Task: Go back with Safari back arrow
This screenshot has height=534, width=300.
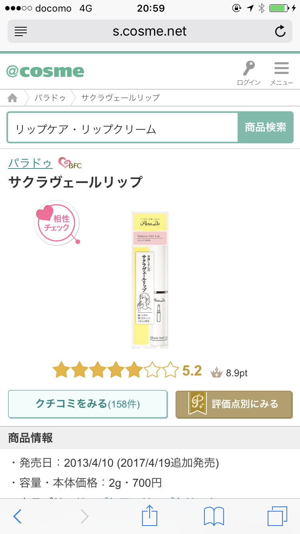Action: 17,516
